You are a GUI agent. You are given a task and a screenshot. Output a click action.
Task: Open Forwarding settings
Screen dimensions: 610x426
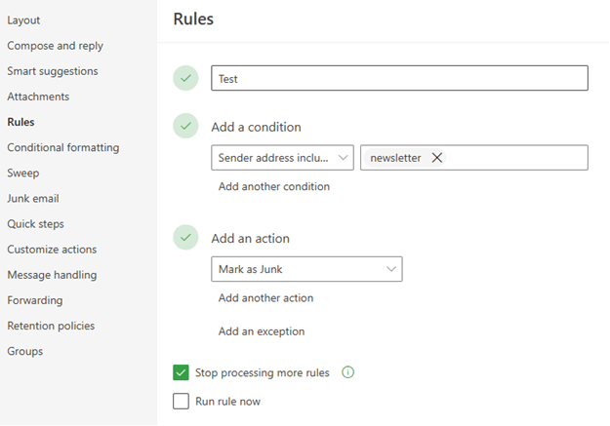(x=35, y=300)
